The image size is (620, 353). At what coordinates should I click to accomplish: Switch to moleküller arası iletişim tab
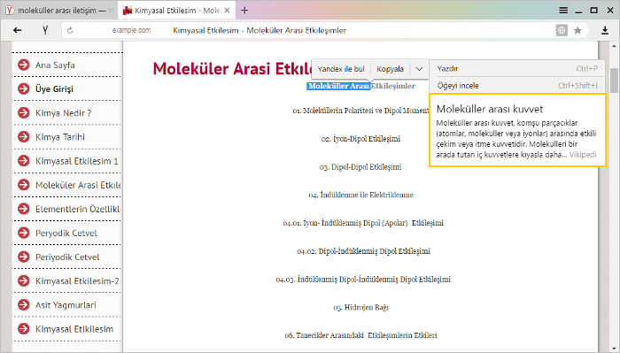coord(59,11)
